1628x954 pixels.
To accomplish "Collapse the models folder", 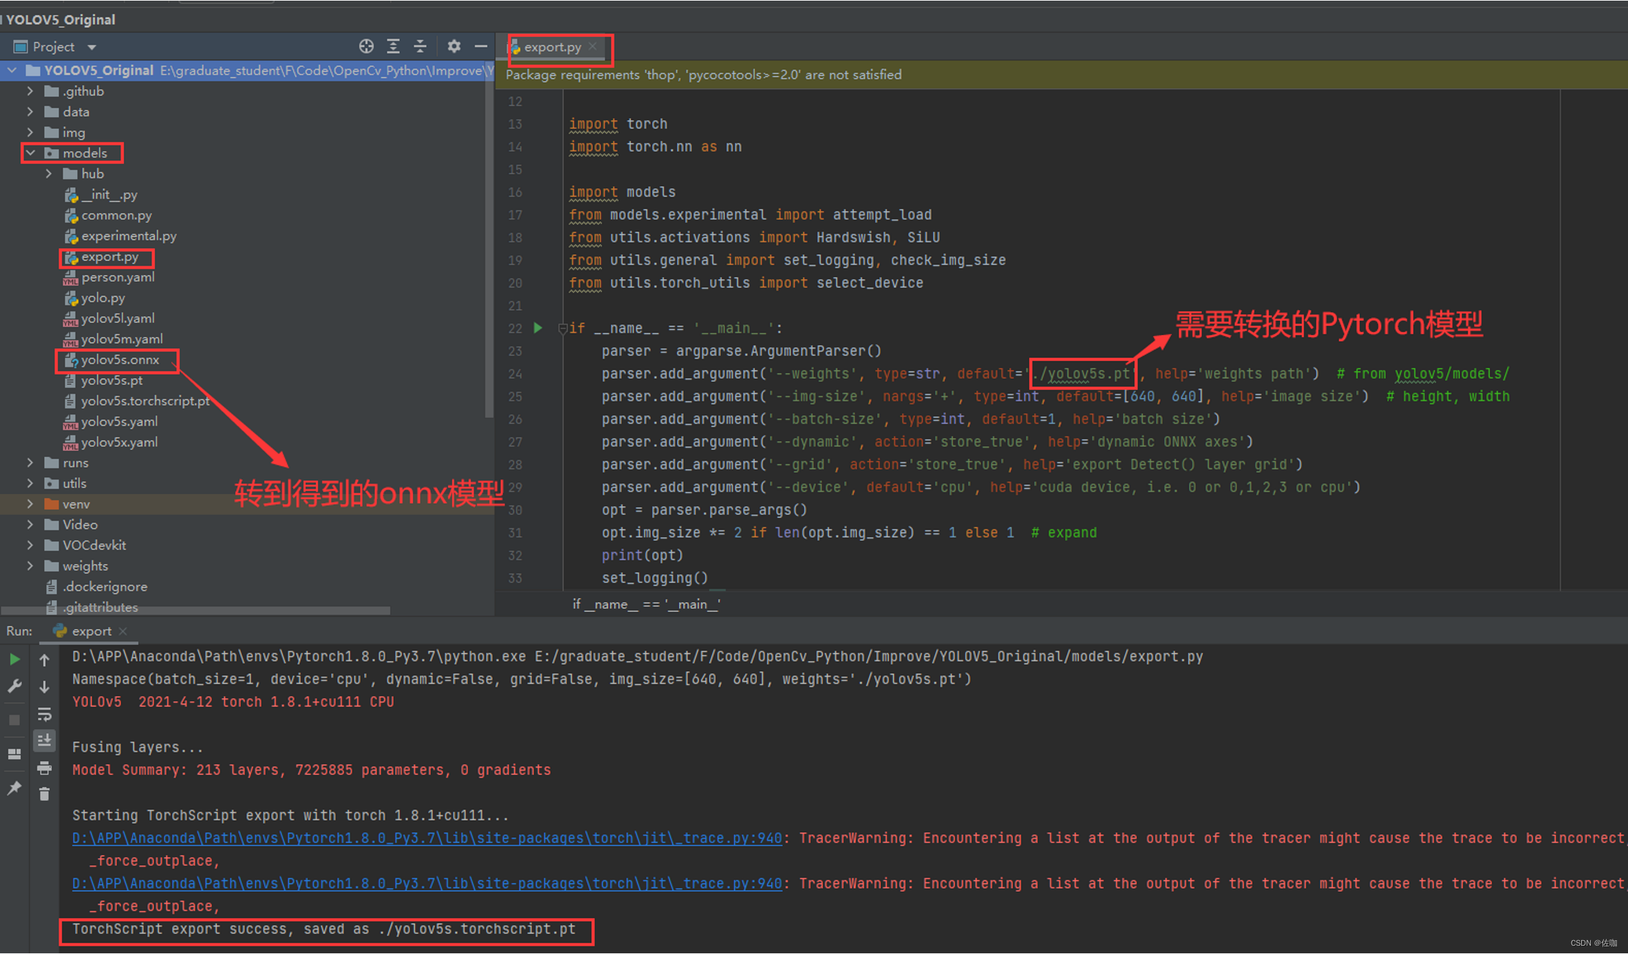I will click(x=31, y=153).
